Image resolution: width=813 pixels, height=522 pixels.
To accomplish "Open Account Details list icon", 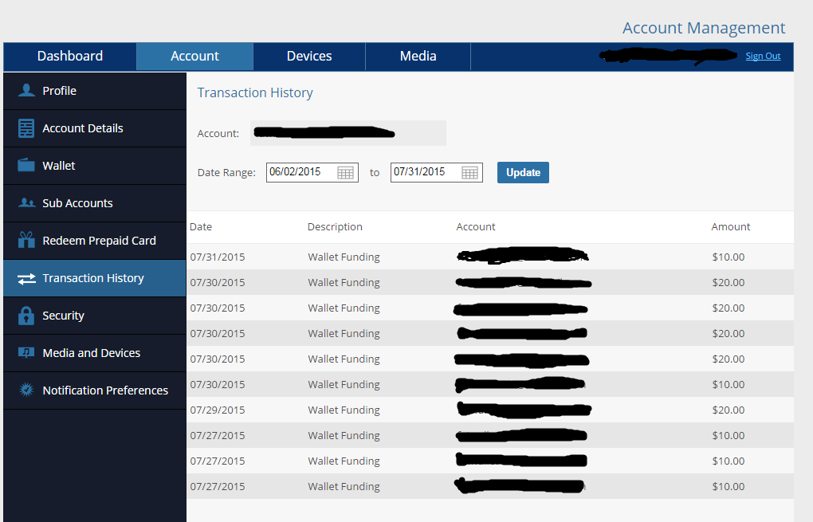I will pyautogui.click(x=26, y=128).
